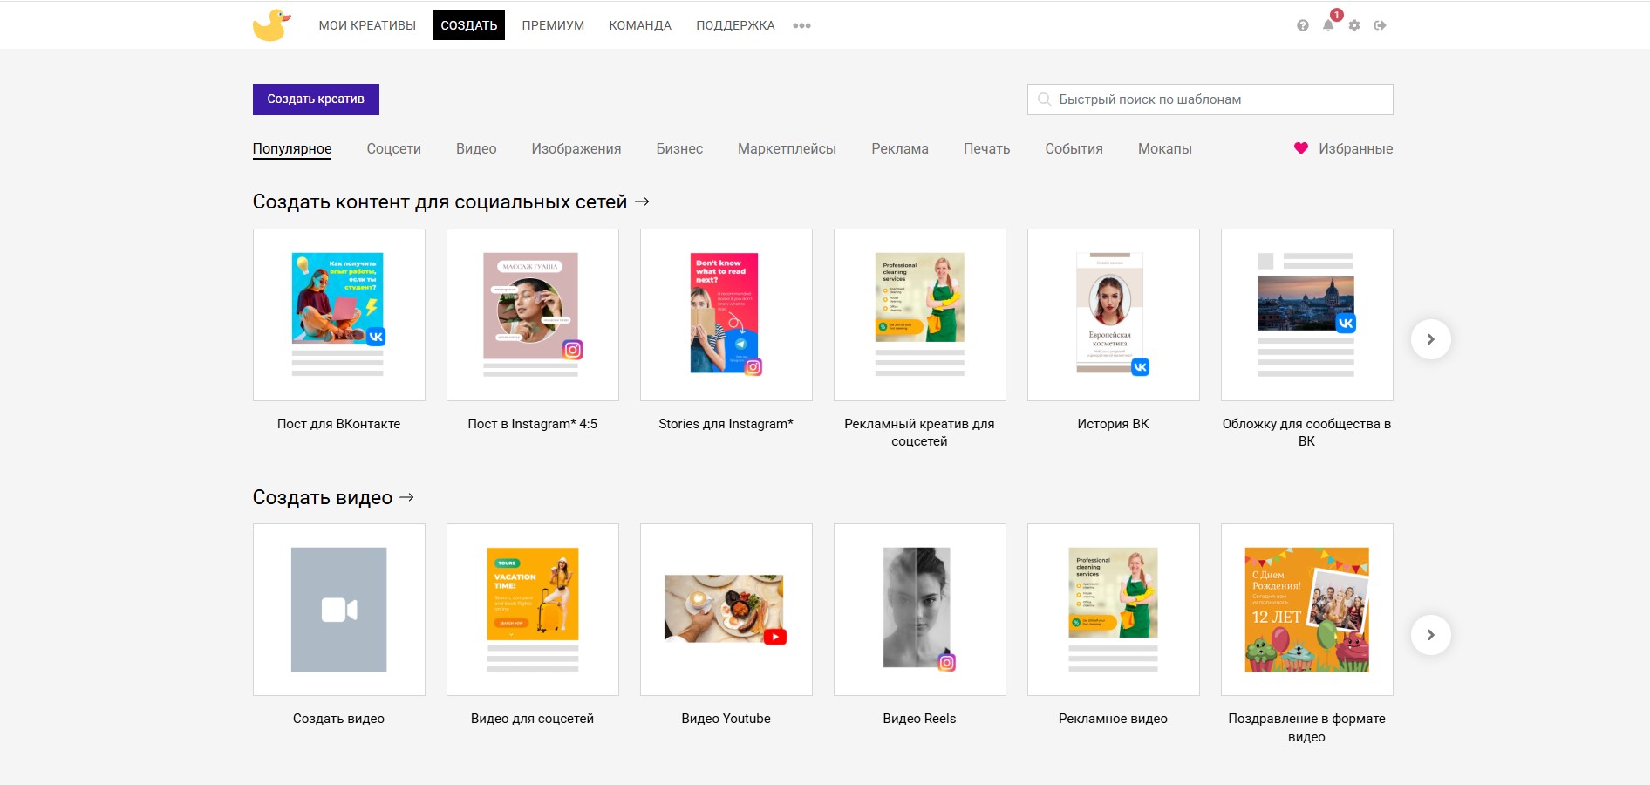This screenshot has height=785, width=1650.
Task: Click the Создать креатив button
Action: coord(316,99)
